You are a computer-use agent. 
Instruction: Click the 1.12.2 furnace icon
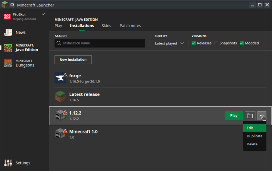coord(60,115)
